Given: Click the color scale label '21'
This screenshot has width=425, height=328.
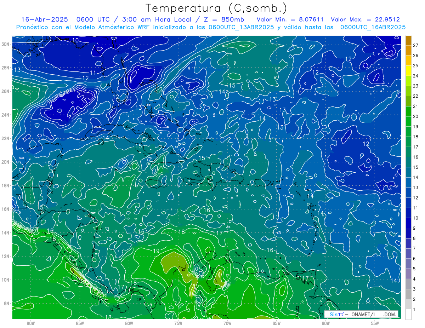Looking at the screenshot, I should pyautogui.click(x=416, y=107).
